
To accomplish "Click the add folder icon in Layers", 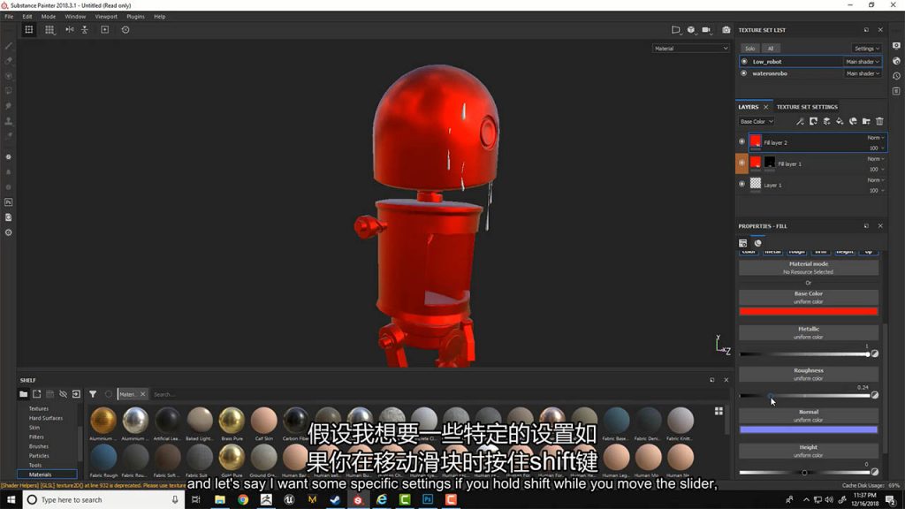I will click(866, 121).
